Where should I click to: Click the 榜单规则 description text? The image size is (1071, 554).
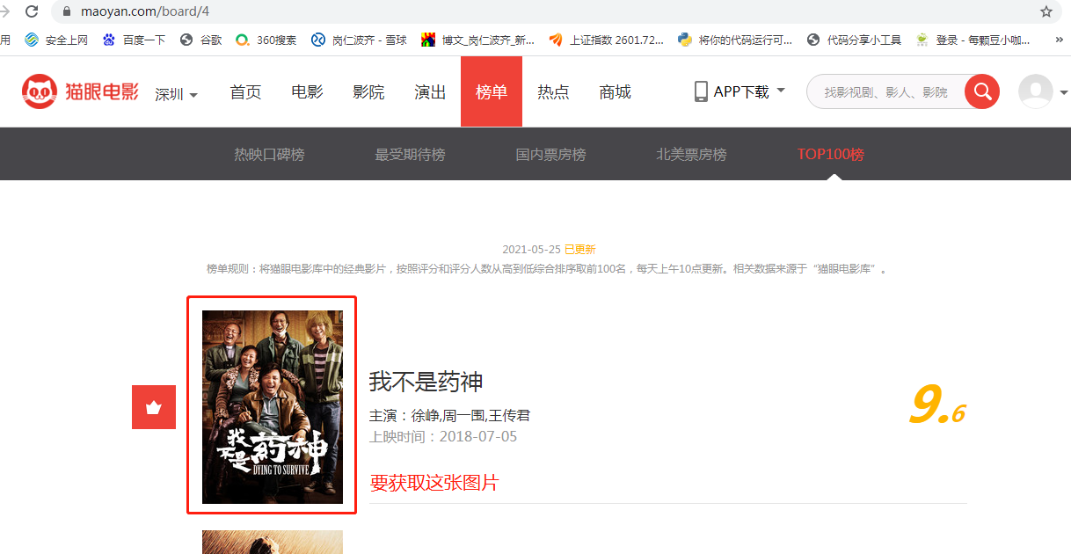549,268
